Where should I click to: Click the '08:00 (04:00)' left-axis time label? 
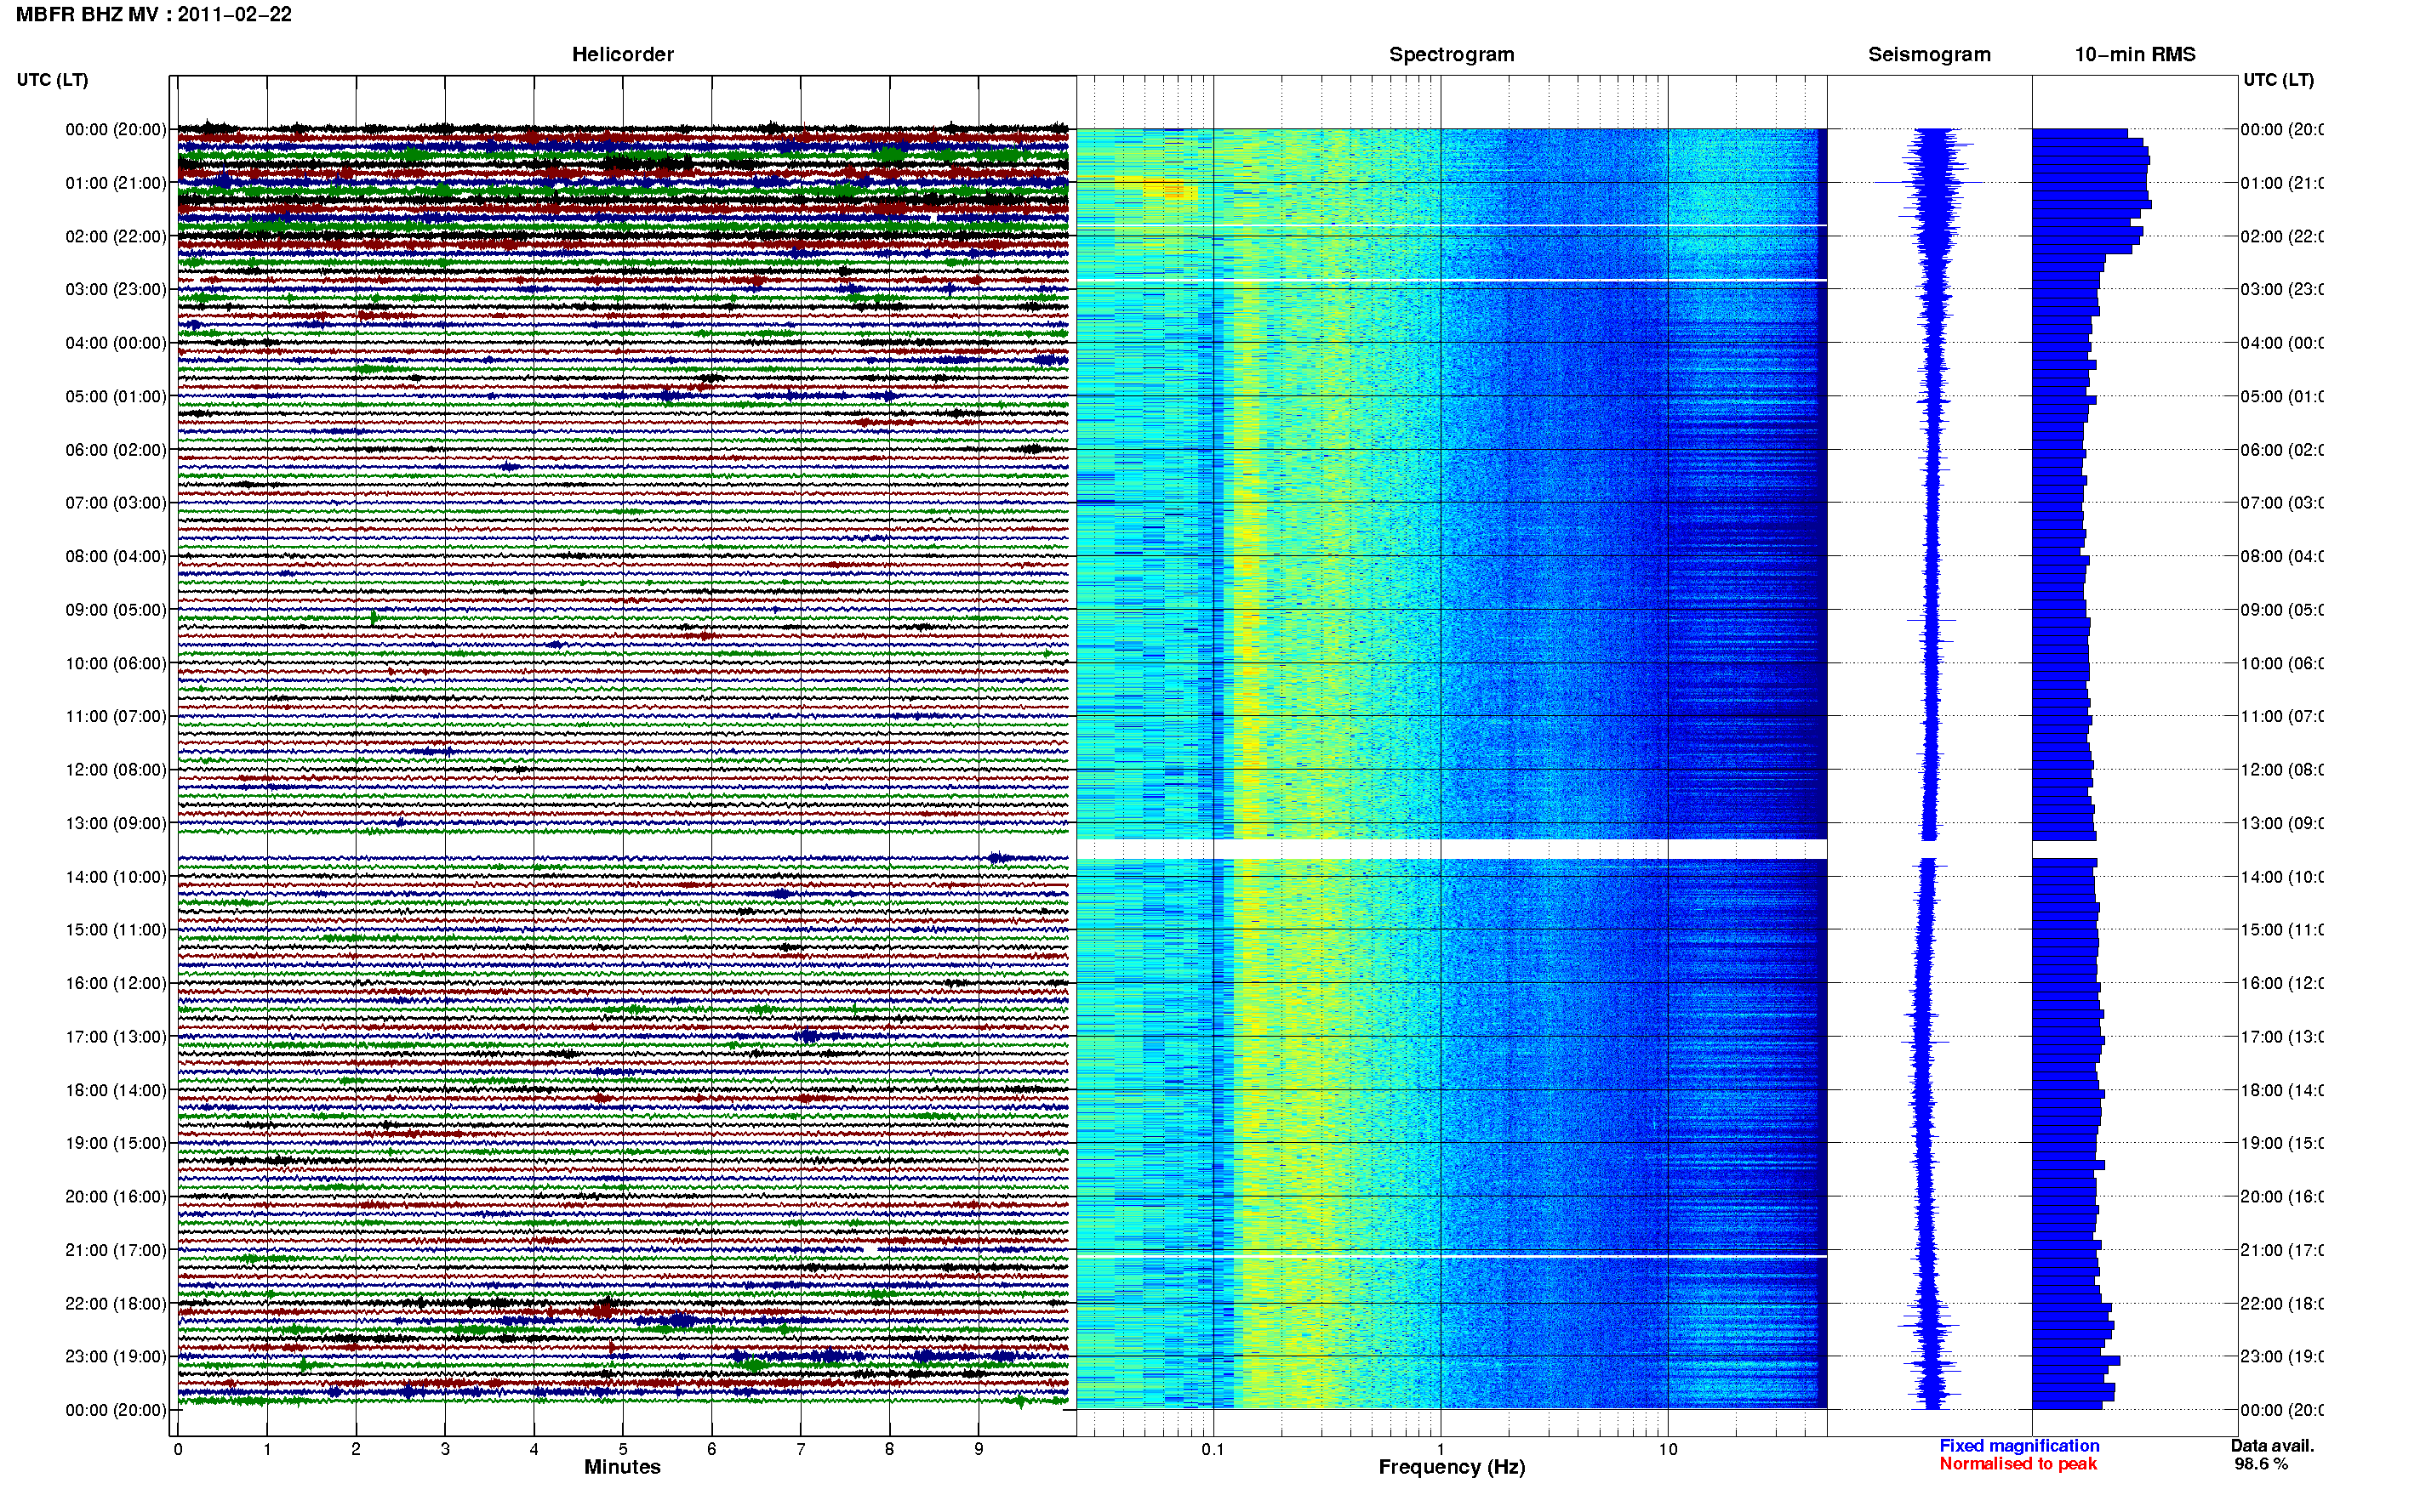point(116,556)
